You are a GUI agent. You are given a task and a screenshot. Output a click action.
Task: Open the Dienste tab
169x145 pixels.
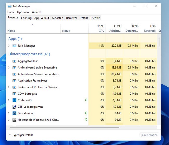[x=95, y=18]
